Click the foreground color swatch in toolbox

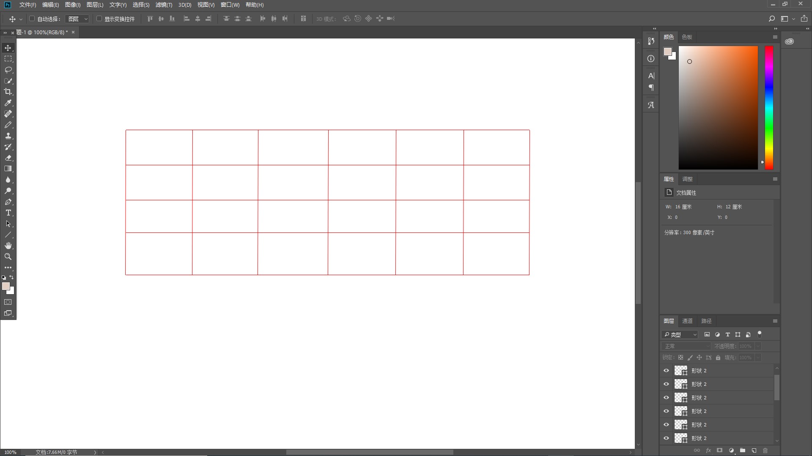pyautogui.click(x=5, y=286)
